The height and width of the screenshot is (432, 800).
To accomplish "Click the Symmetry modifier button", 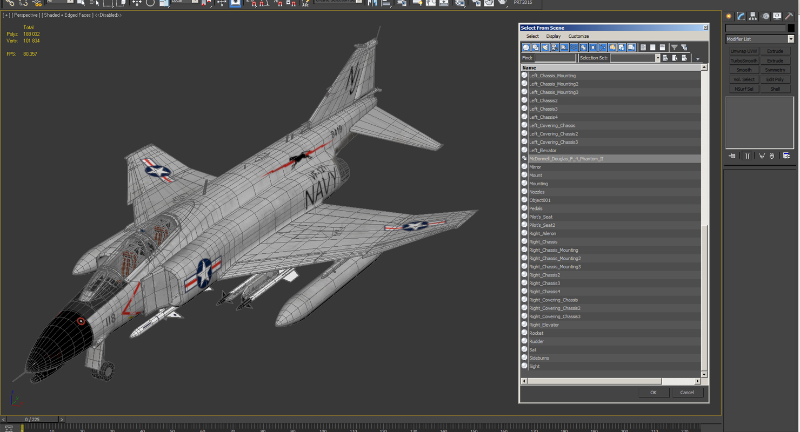I will pyautogui.click(x=775, y=70).
